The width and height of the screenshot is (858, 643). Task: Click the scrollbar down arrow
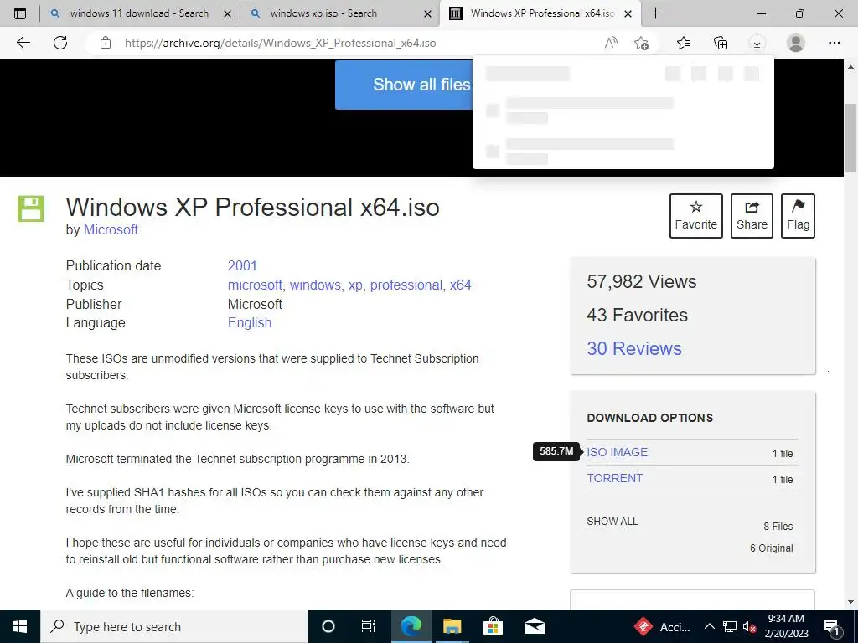[850, 602]
